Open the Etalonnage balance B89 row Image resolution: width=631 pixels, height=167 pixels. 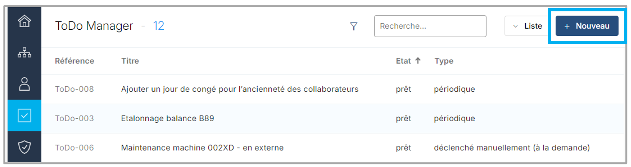point(167,118)
